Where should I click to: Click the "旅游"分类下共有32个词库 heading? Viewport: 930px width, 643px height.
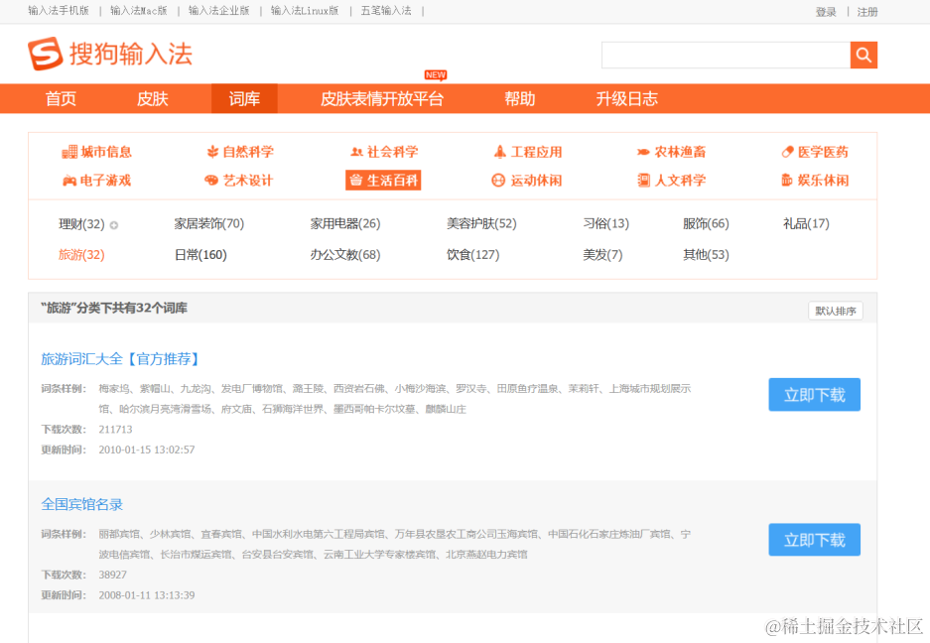click(x=114, y=308)
